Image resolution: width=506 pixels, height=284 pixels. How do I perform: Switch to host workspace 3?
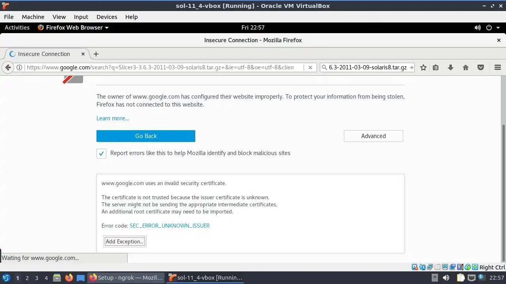point(36,278)
